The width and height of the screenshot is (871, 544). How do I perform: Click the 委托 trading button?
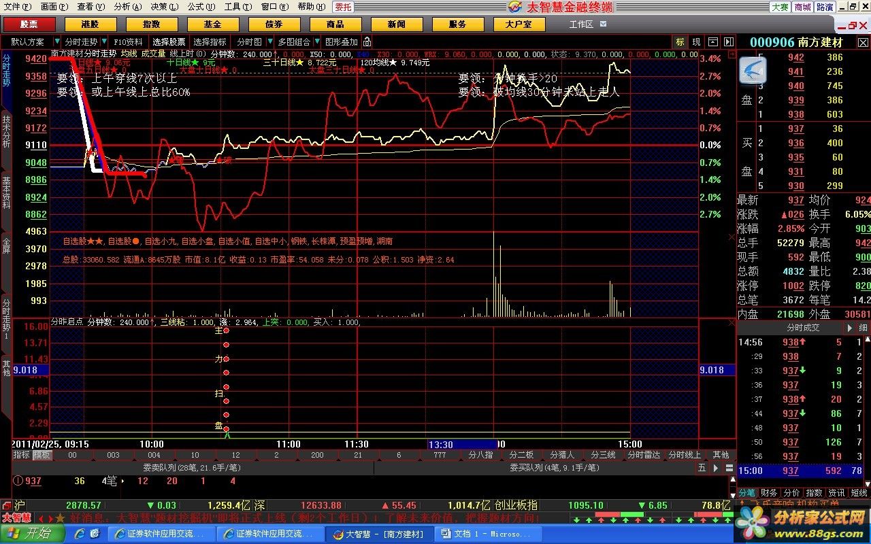click(343, 7)
